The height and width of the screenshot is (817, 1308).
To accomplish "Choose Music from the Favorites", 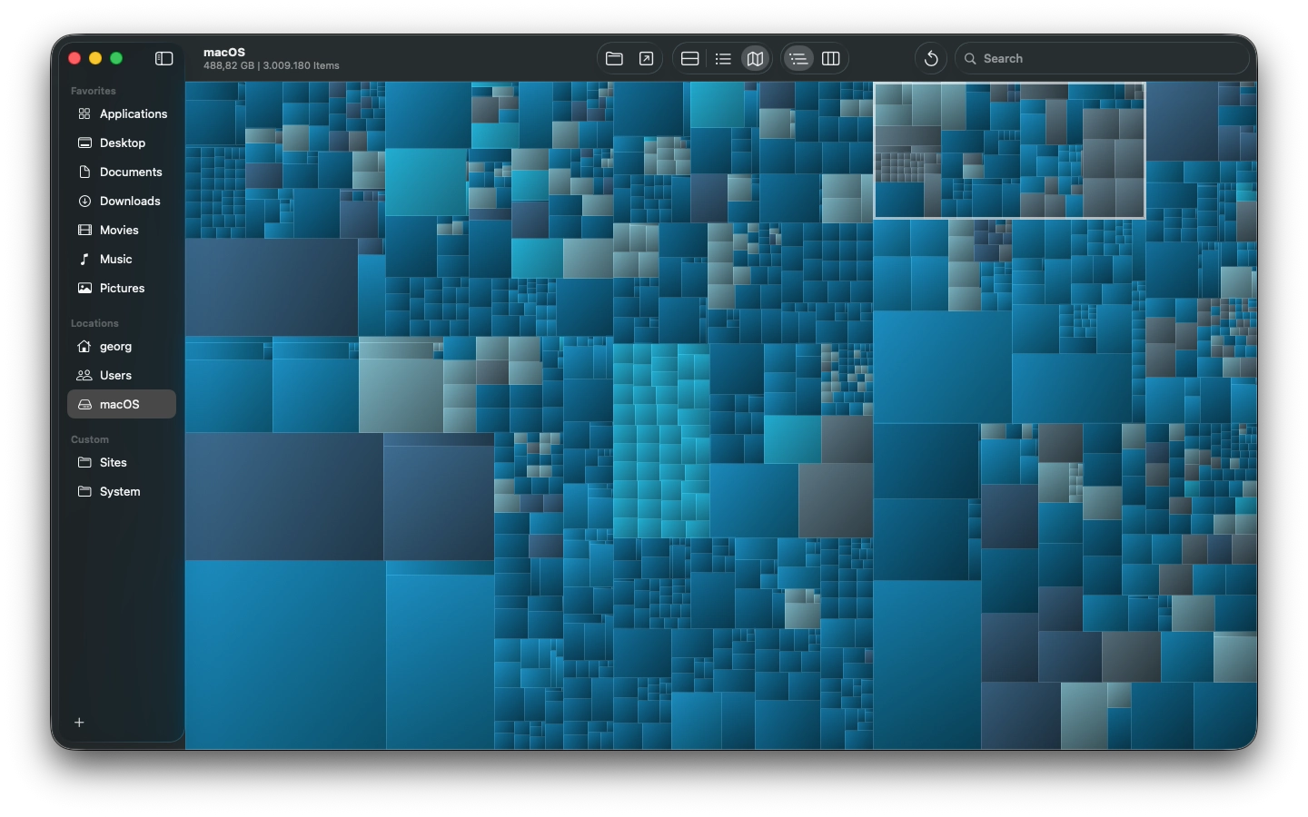I will (x=122, y=259).
